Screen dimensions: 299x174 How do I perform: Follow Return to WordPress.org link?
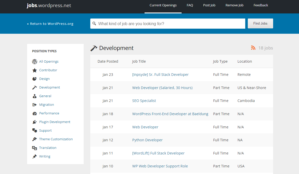tap(50, 24)
